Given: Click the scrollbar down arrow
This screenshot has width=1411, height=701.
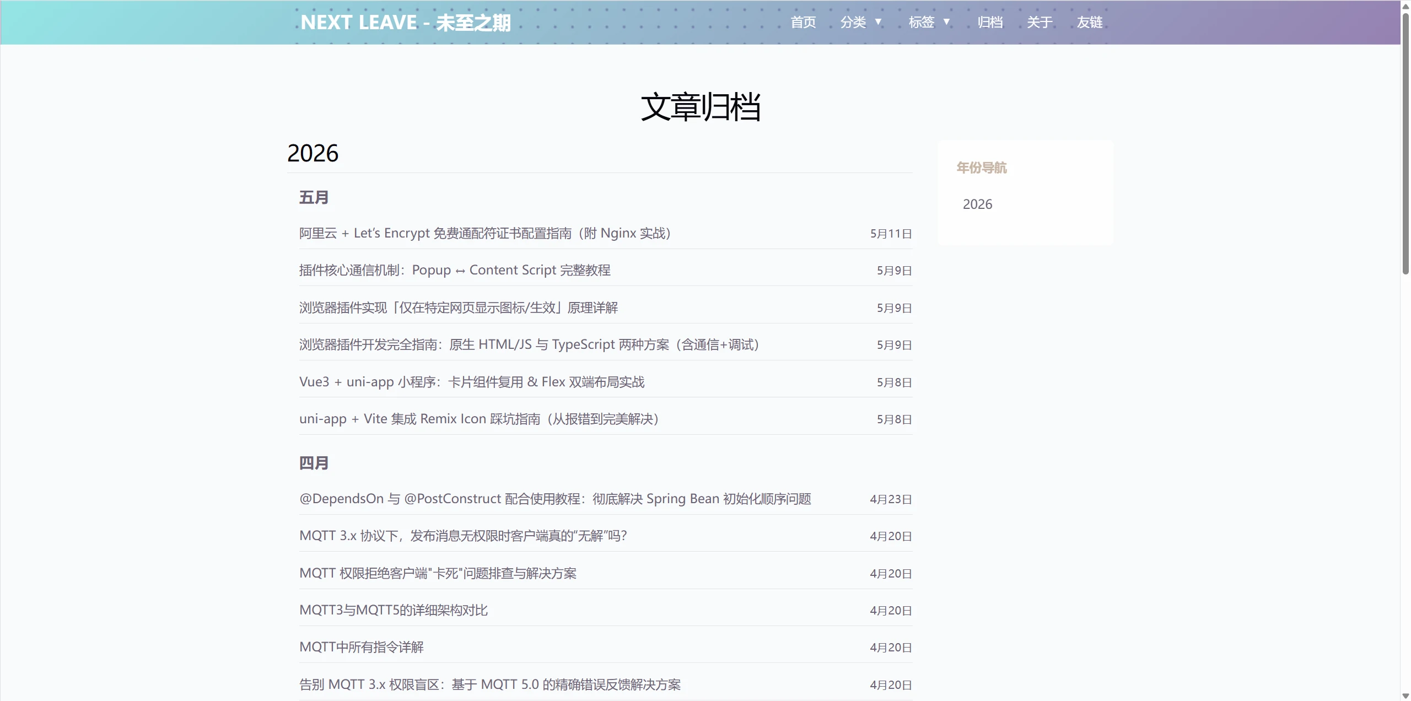Looking at the screenshot, I should (1405, 695).
